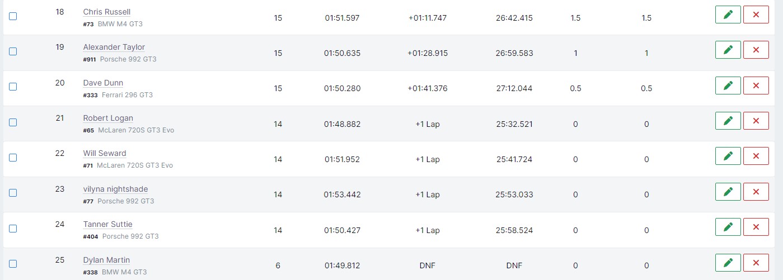The height and width of the screenshot is (280, 783).
Task: Edit Chris Russell's result with pencil icon
Action: click(728, 15)
